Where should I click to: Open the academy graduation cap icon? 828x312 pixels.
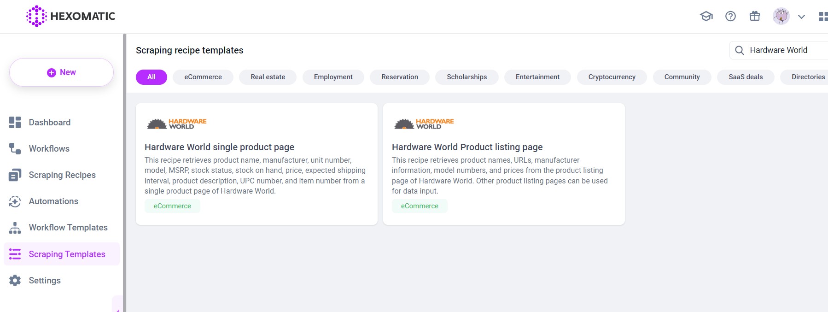click(x=706, y=17)
